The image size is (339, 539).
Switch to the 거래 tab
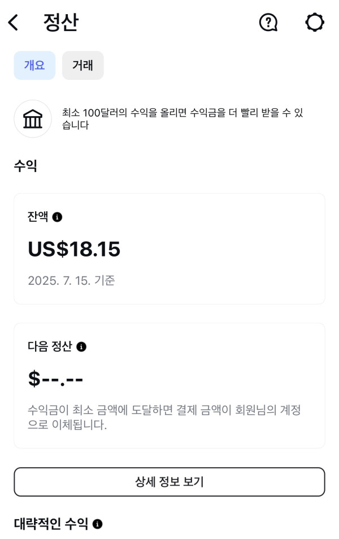pyautogui.click(x=82, y=66)
